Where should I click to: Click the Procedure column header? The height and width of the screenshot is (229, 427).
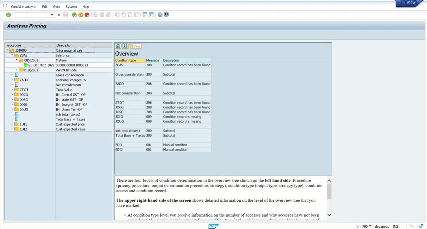30,45
